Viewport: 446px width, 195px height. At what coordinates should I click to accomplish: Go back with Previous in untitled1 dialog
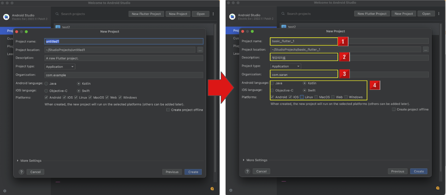pos(172,172)
